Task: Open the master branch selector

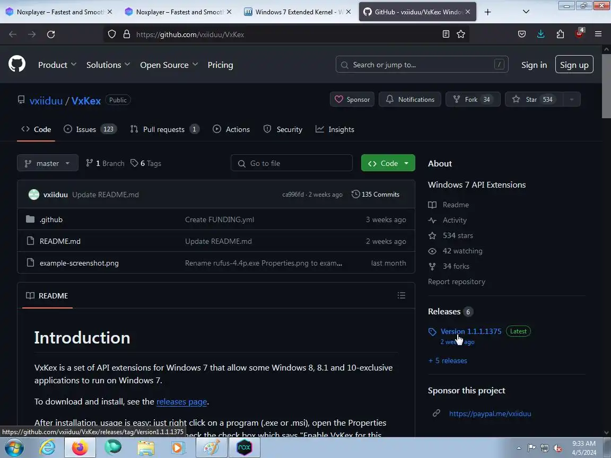Action: coord(48,163)
